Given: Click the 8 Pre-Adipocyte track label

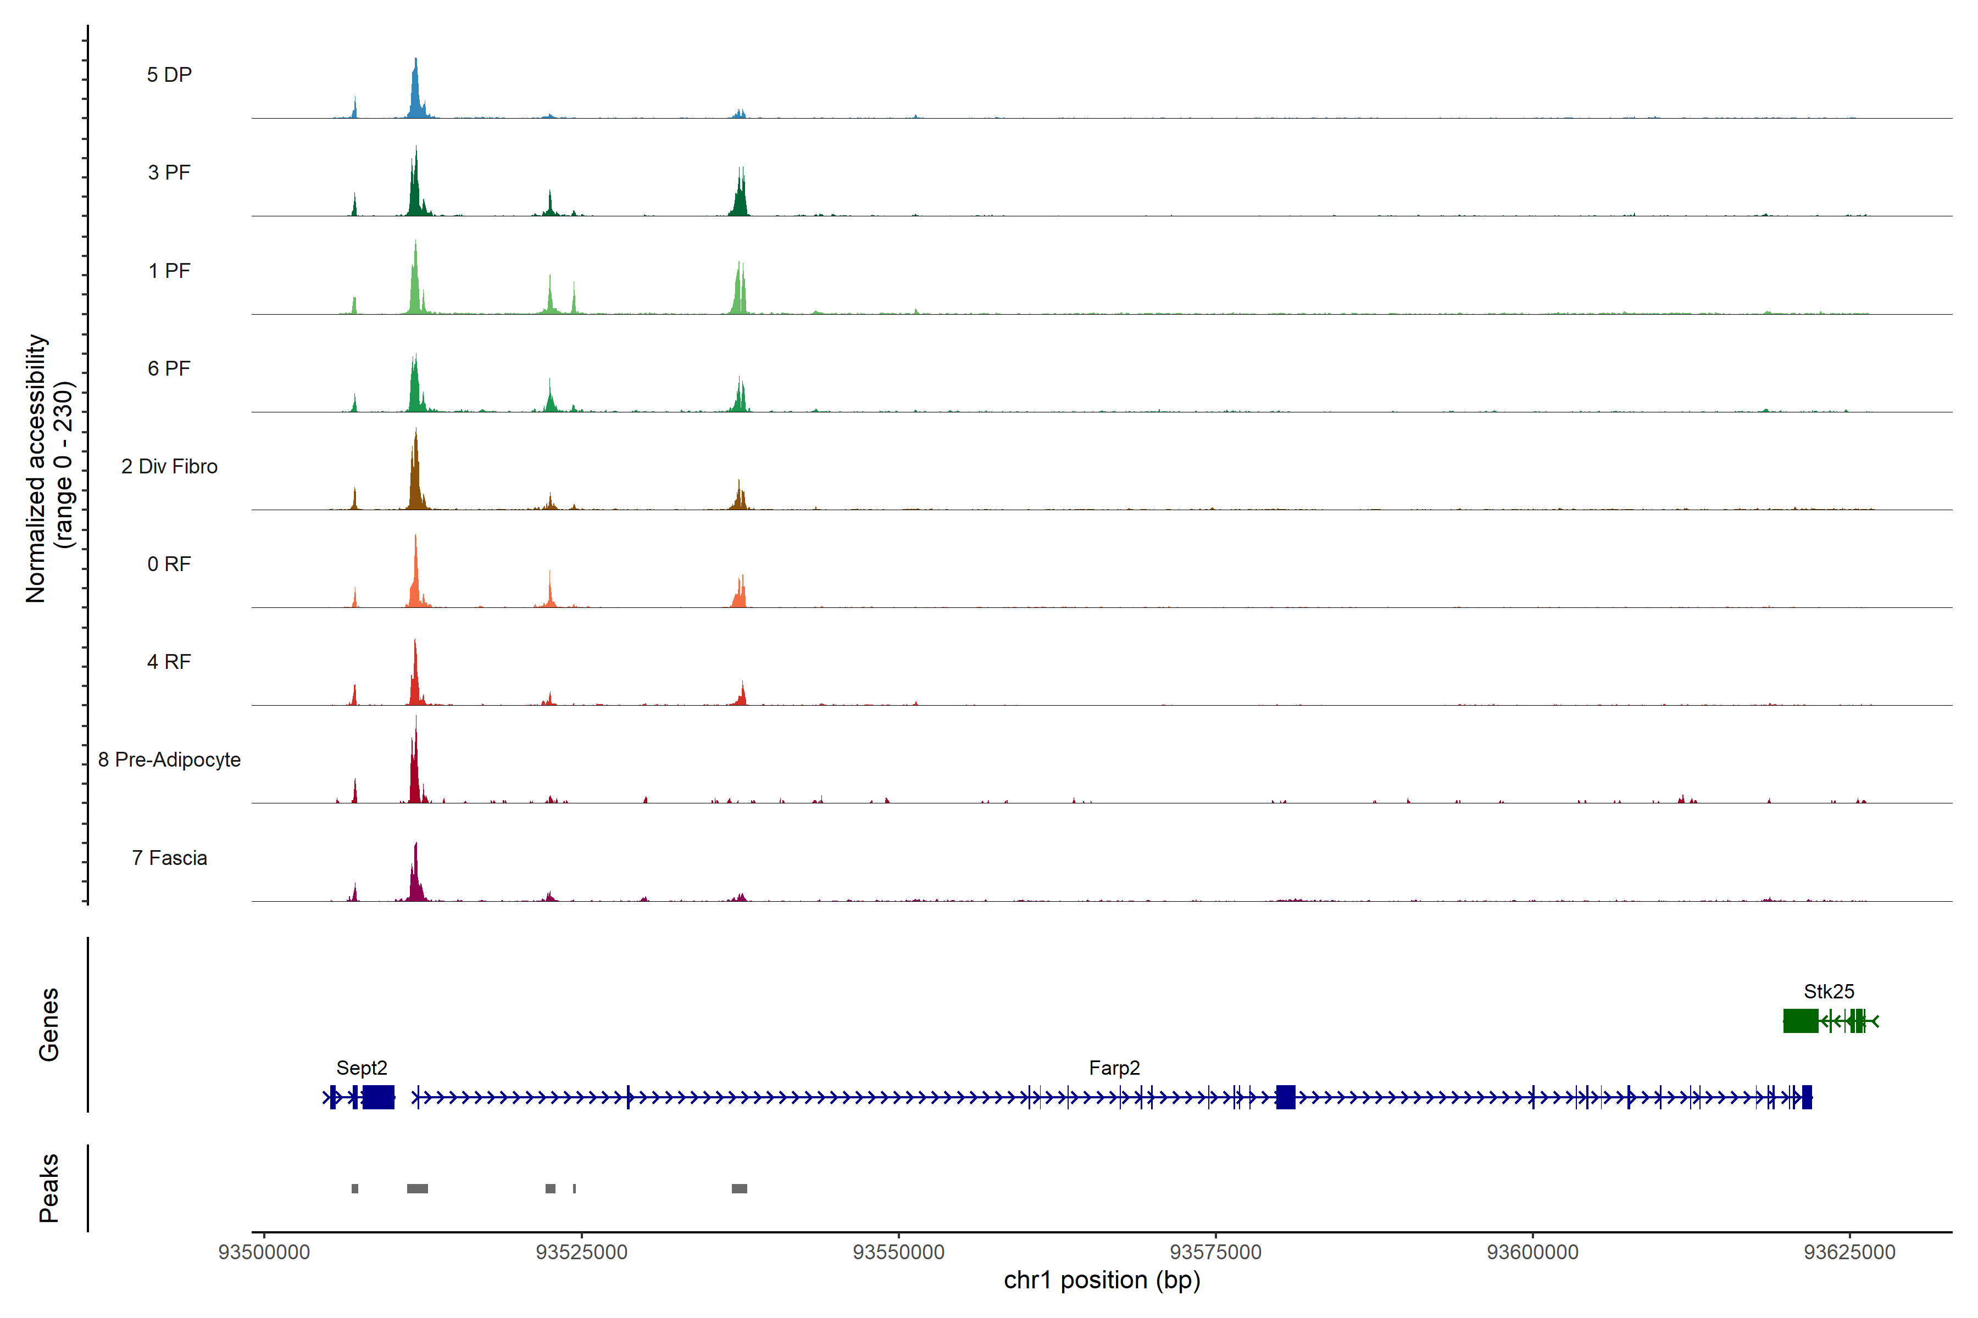Looking at the screenshot, I should coord(169,760).
